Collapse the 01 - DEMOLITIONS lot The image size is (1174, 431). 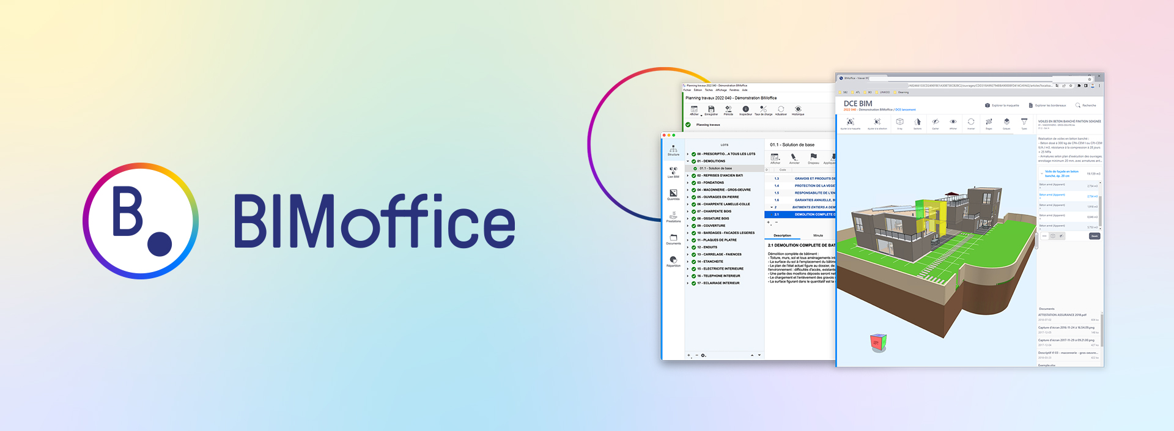point(688,161)
